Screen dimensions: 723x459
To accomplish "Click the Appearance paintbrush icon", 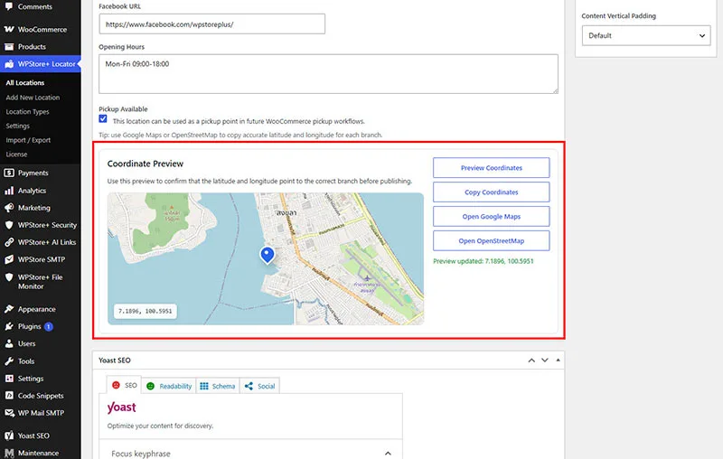I will pyautogui.click(x=9, y=309).
